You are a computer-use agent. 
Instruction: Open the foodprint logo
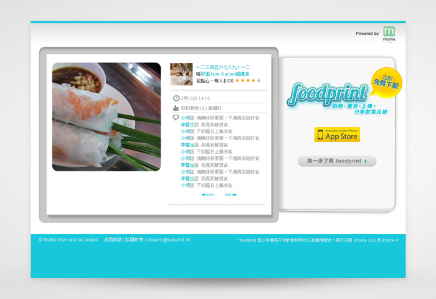(x=327, y=95)
